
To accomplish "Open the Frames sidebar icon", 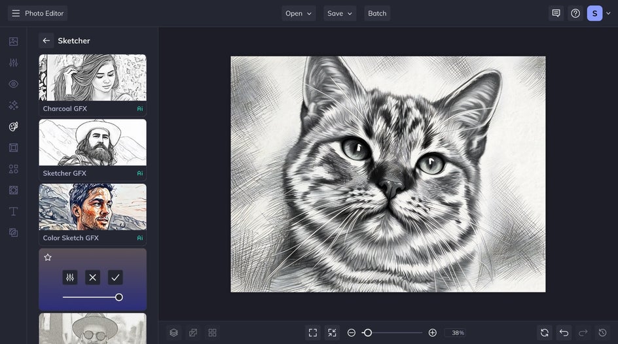I will tap(13, 148).
